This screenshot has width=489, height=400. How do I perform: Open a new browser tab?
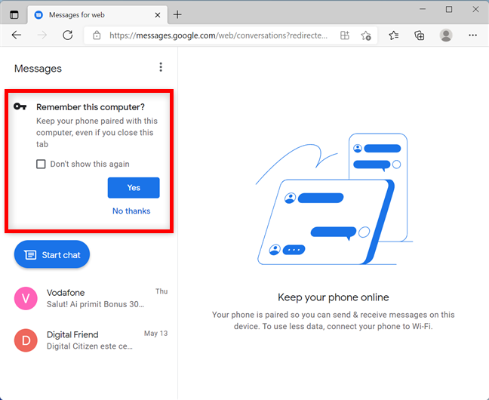tap(177, 14)
